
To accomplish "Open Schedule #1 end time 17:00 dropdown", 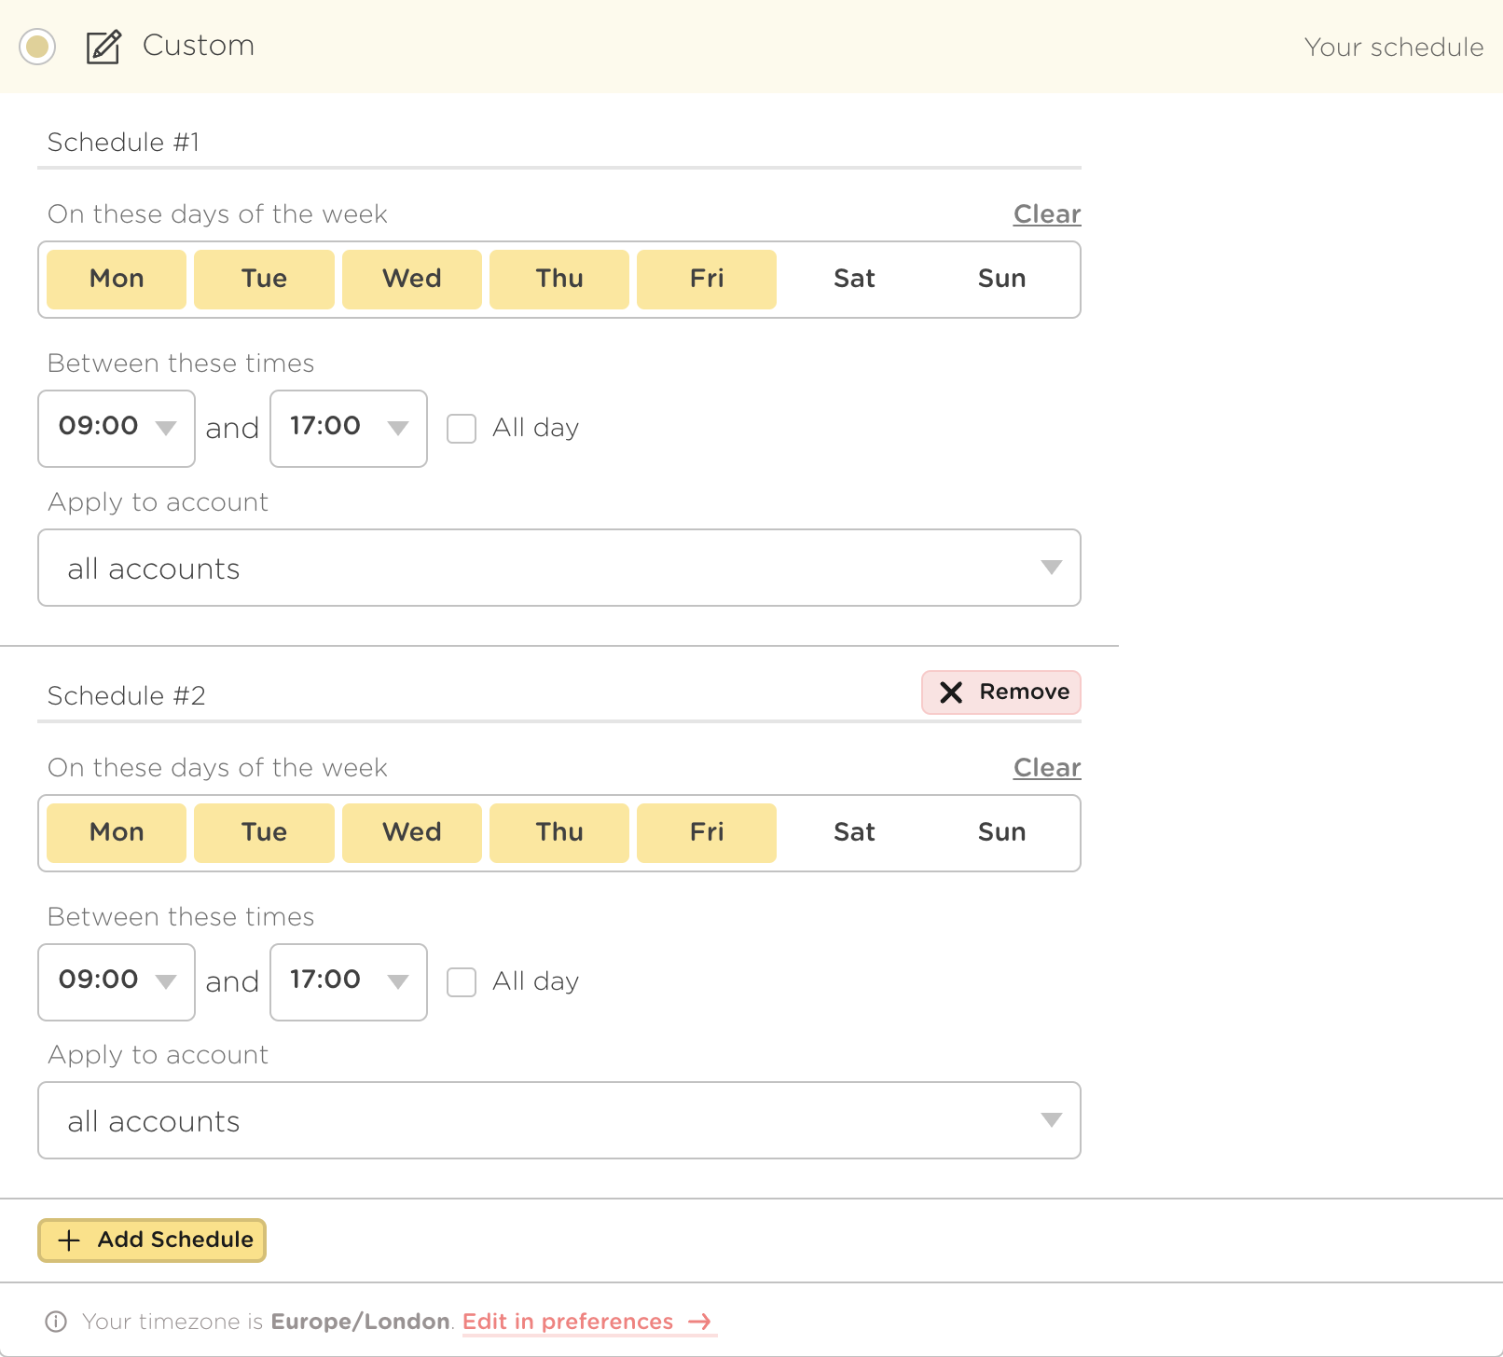I will coord(348,429).
